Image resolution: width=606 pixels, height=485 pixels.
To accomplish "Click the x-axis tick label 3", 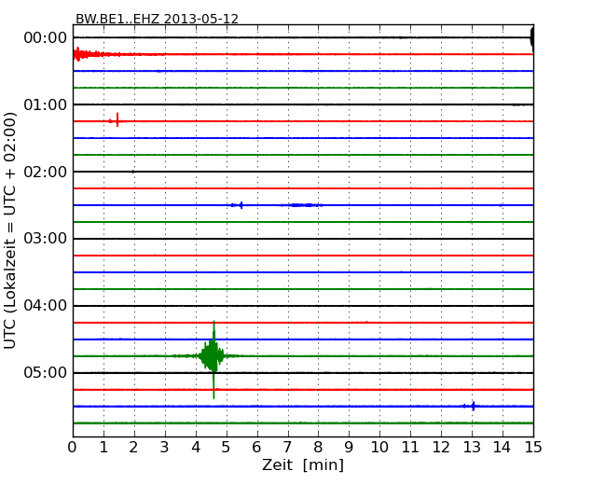I will [x=165, y=448].
